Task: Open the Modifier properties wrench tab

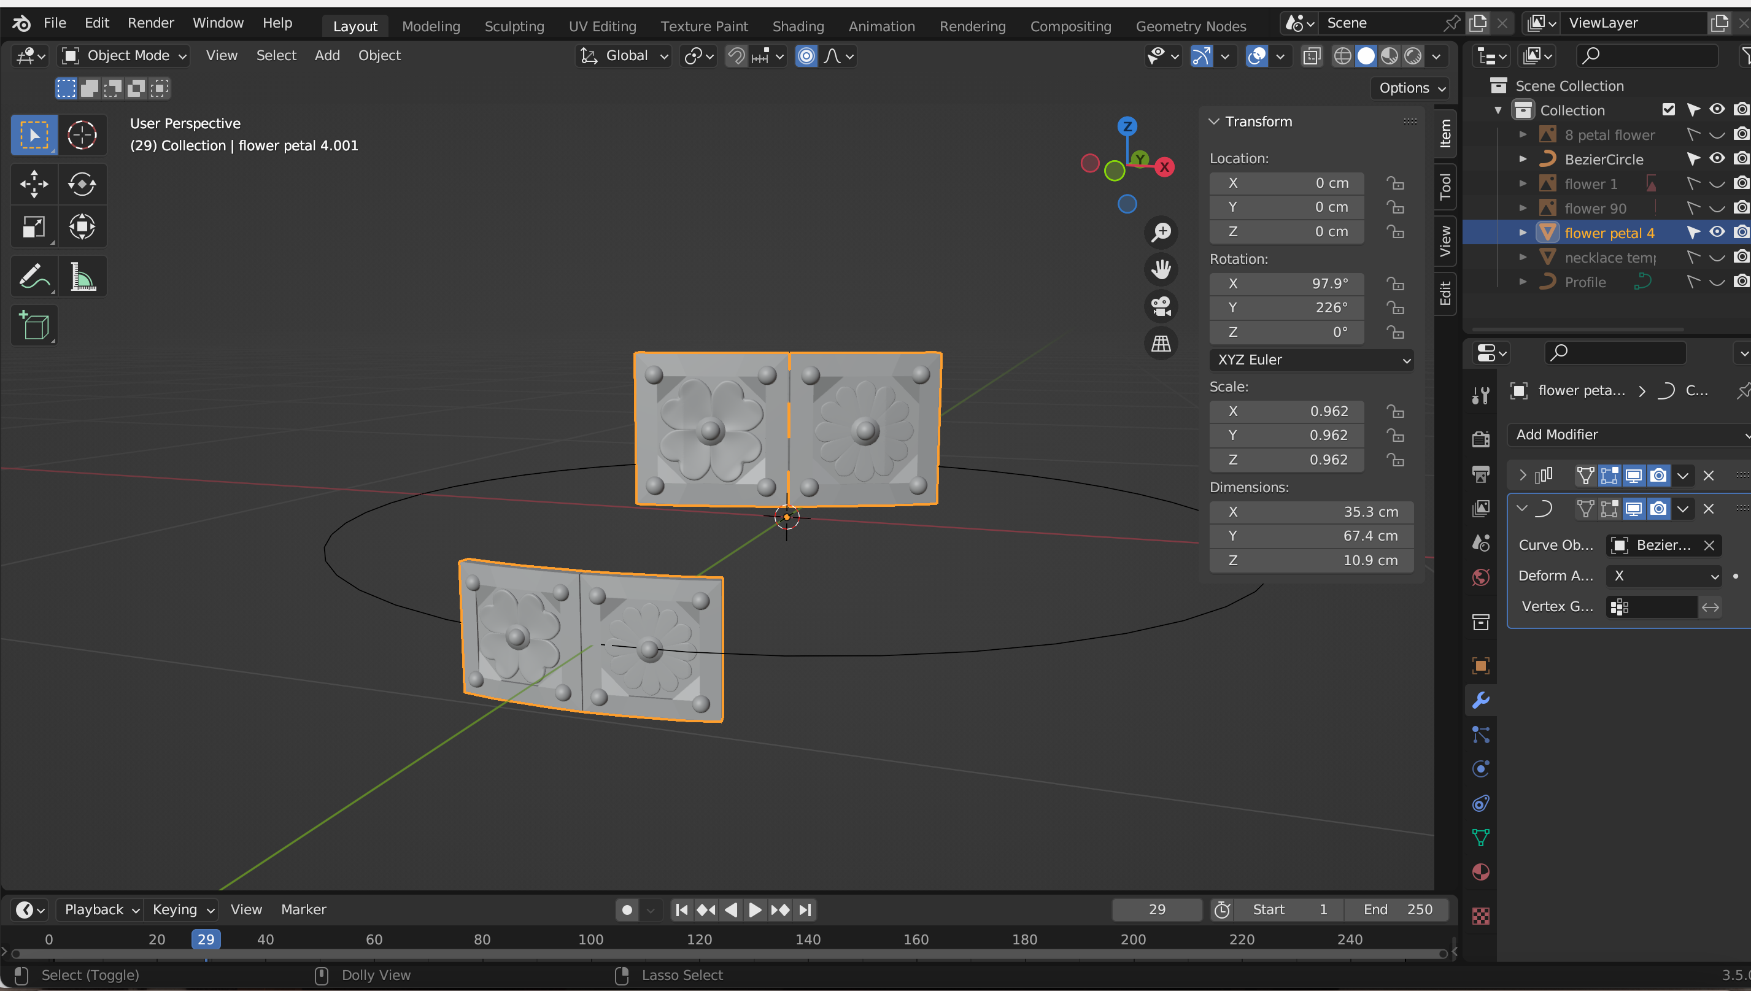Action: 1480,700
